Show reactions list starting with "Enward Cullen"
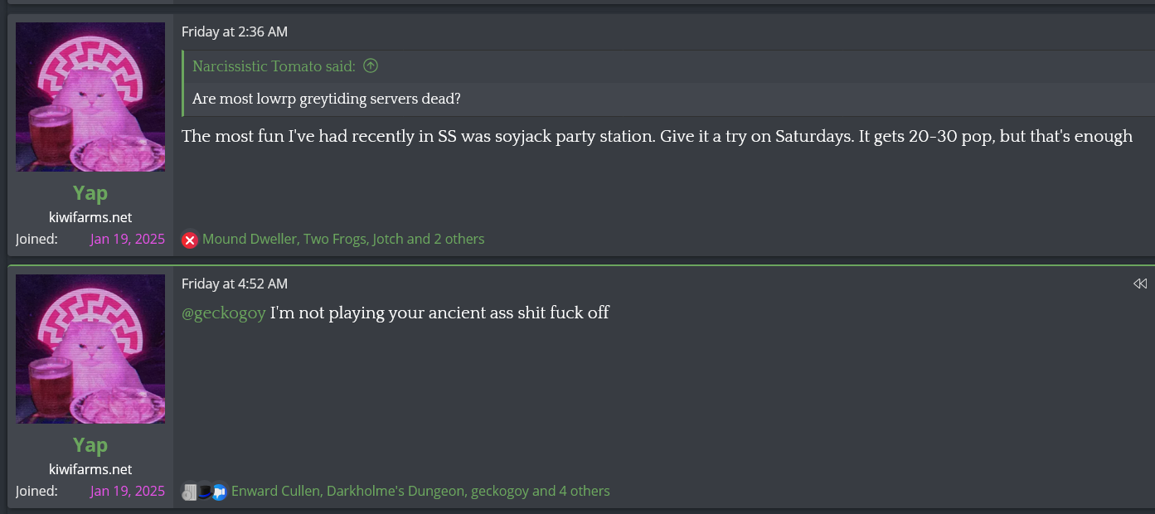Screen dimensions: 1155x514 pos(420,491)
